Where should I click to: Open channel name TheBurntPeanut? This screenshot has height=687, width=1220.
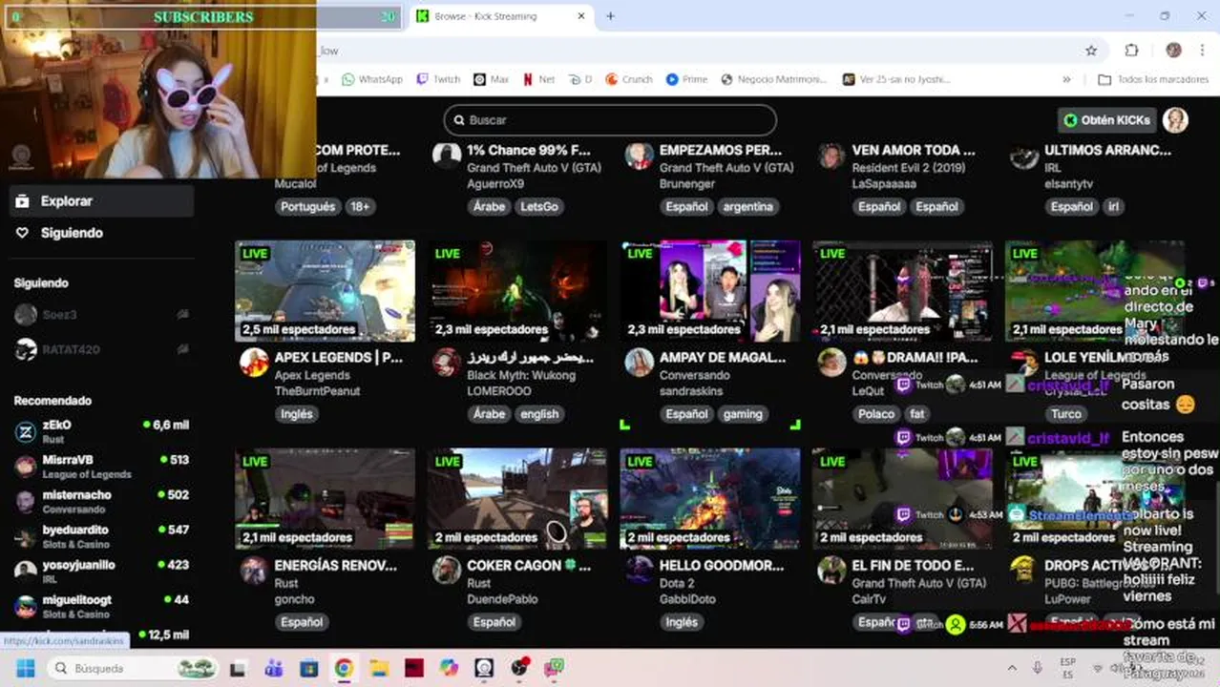tap(318, 392)
